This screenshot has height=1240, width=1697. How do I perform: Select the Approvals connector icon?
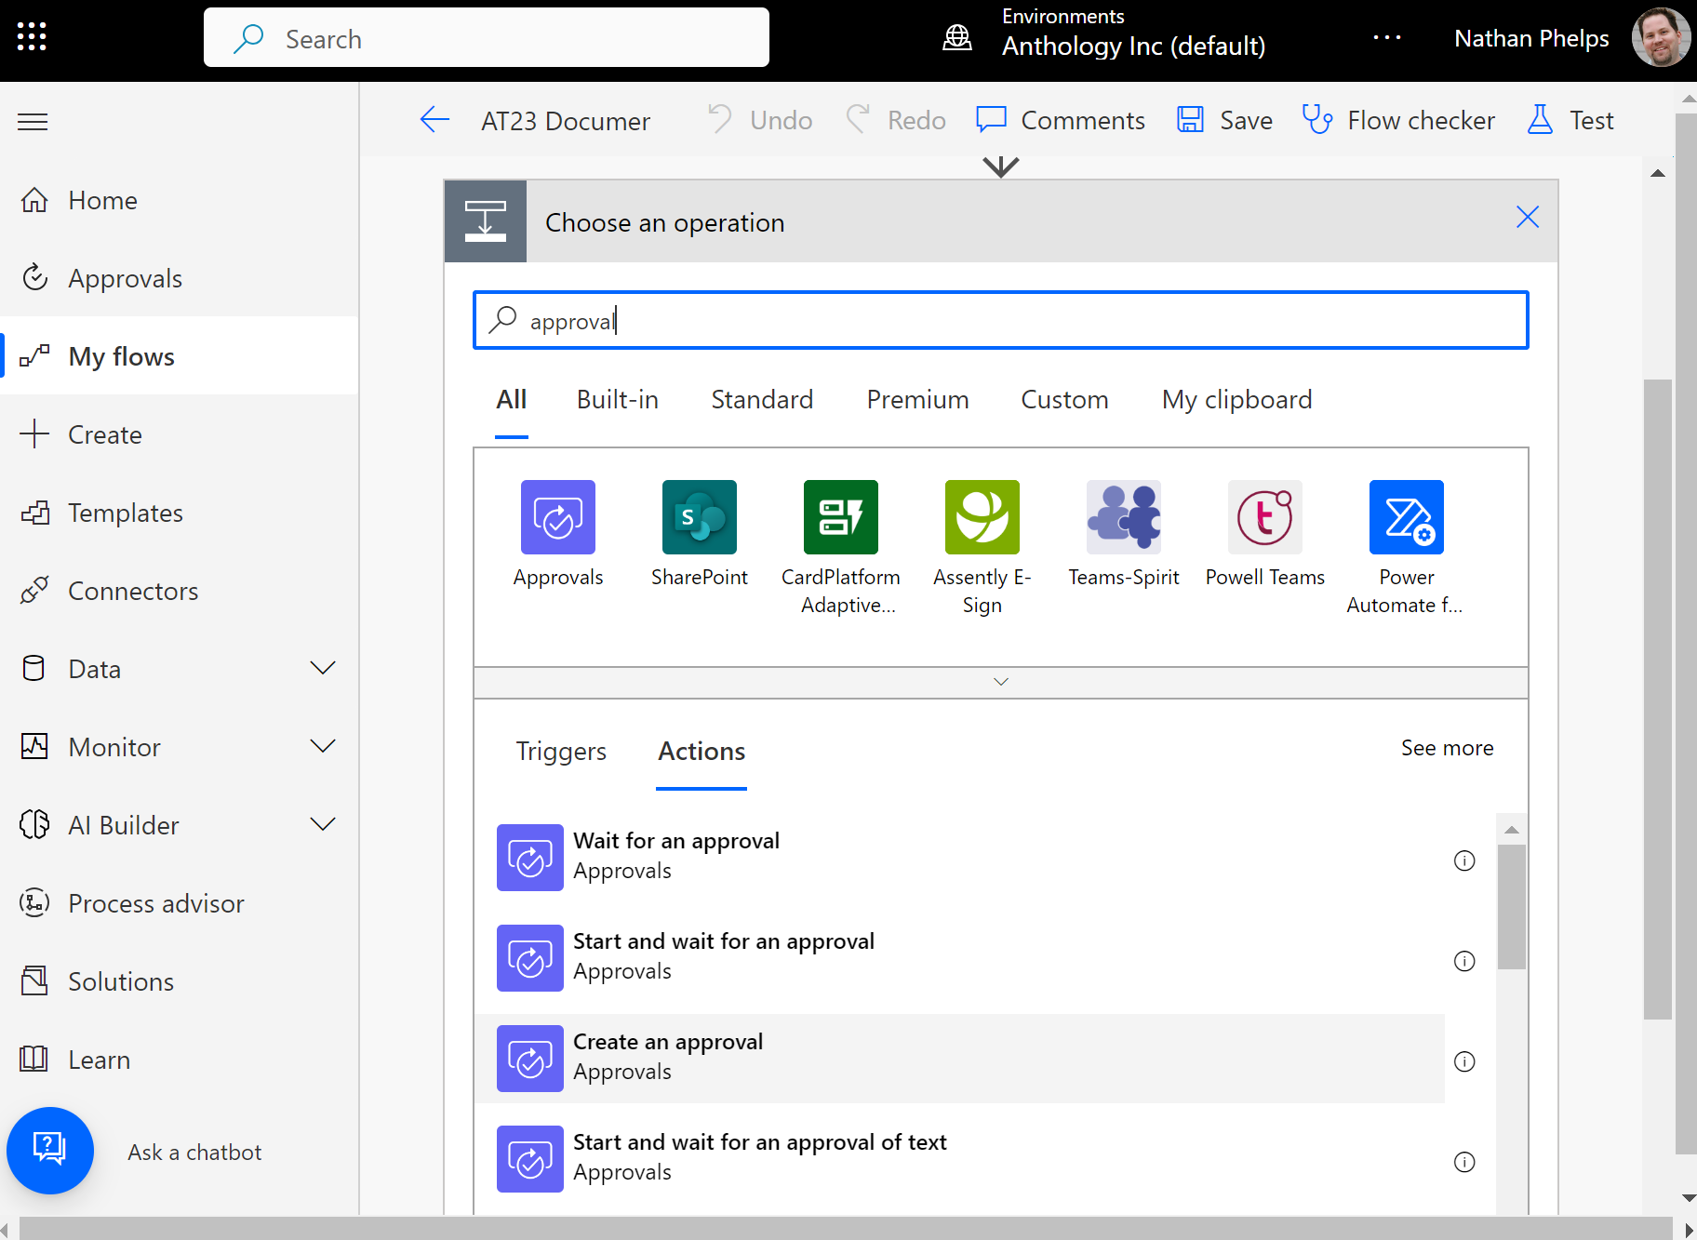click(x=558, y=517)
